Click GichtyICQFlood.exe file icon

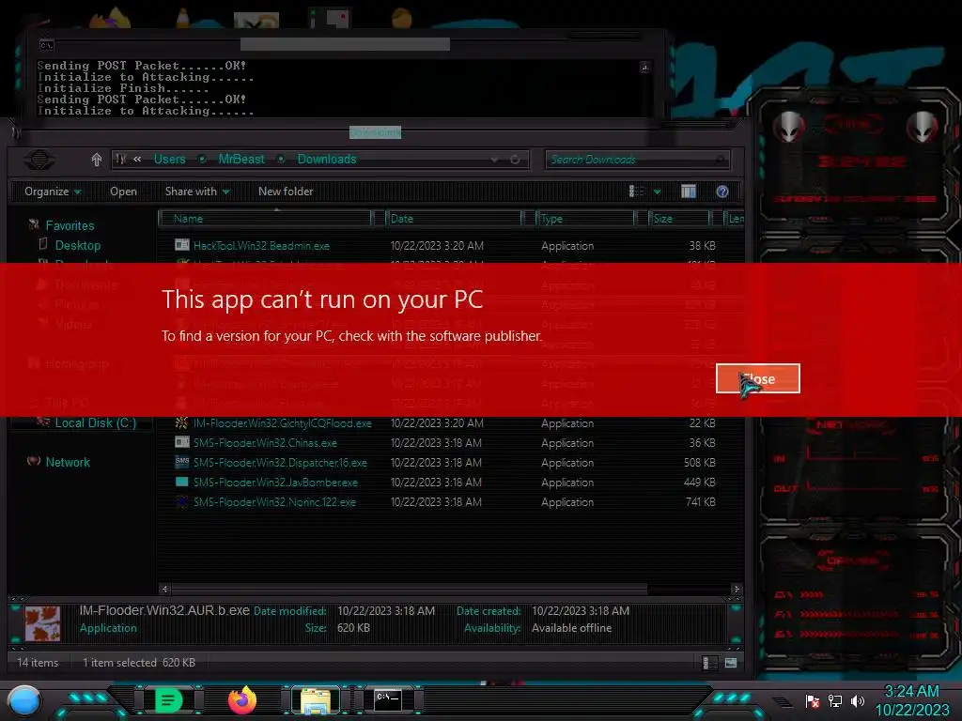point(181,423)
